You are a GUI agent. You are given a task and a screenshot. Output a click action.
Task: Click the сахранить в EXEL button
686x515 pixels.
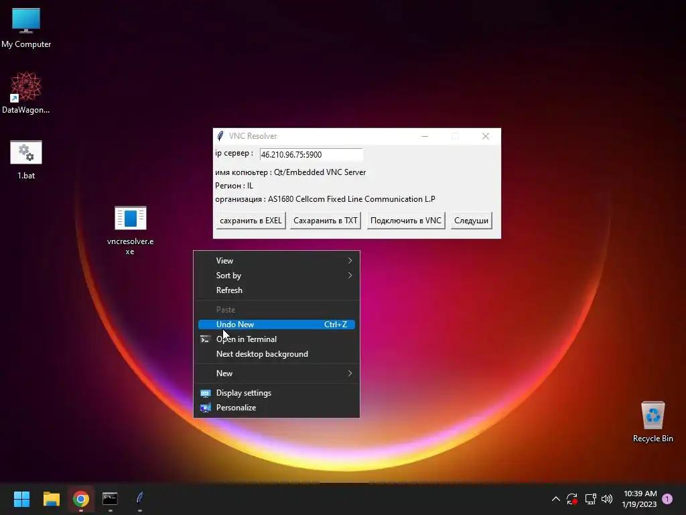(x=251, y=220)
